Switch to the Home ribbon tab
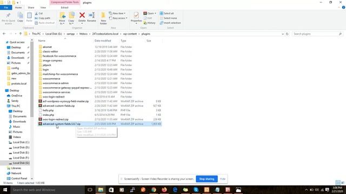Screen dimensions: 346x194 [x=18, y=8]
